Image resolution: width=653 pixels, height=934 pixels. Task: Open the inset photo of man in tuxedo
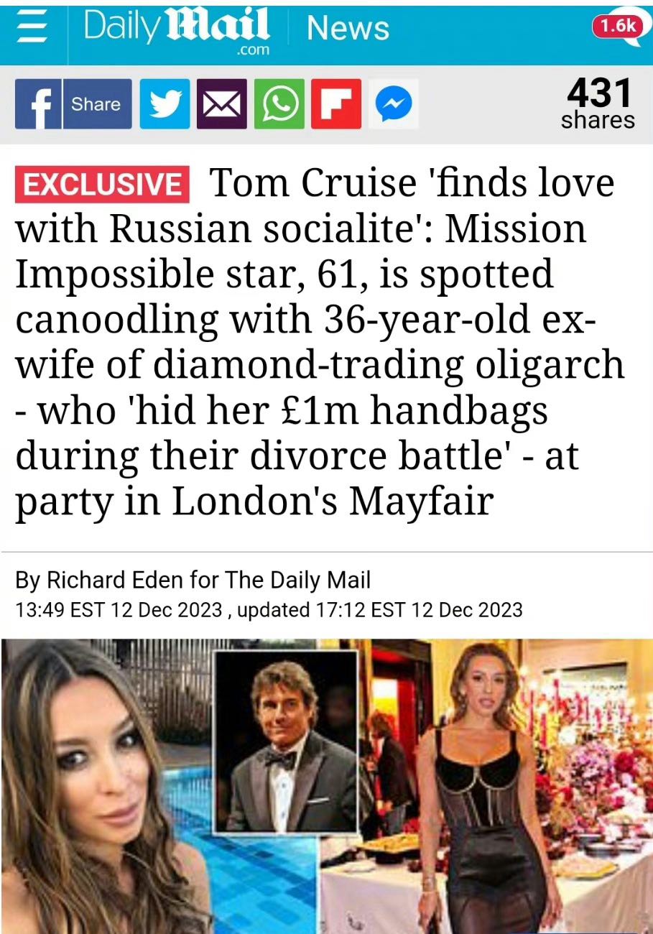pyautogui.click(x=286, y=740)
